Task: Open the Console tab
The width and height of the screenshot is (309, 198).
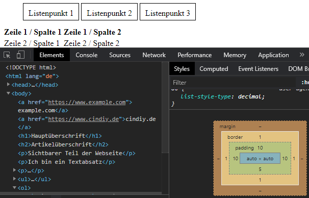Action: pos(87,55)
